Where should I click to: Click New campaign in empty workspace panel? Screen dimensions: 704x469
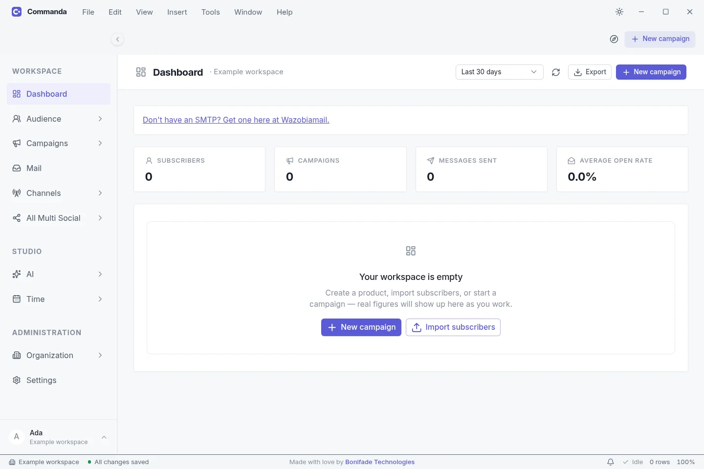361,327
